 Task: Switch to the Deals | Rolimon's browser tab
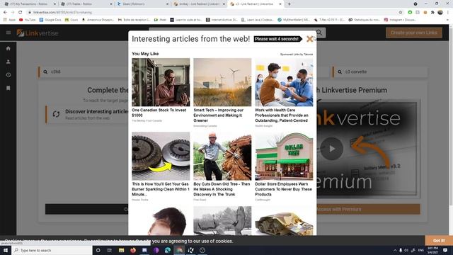142,4
